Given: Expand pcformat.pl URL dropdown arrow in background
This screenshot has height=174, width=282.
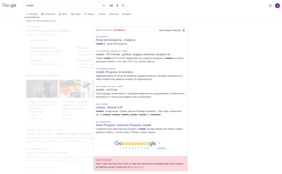Looking at the screenshot, I should 65,130.
